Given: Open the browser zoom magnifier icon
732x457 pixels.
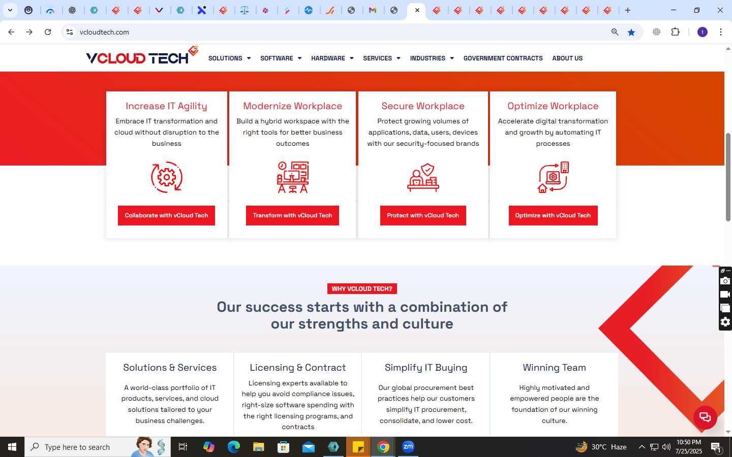Looking at the screenshot, I should tap(615, 32).
